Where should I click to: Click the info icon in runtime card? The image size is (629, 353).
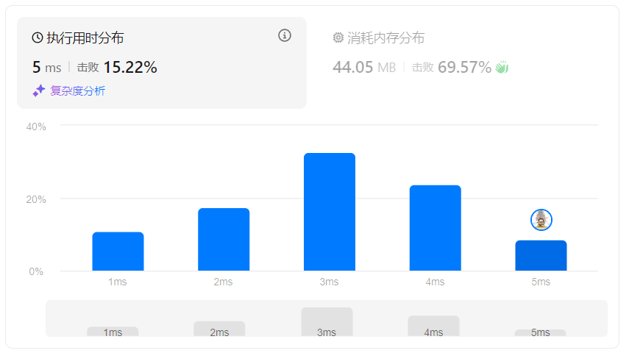click(285, 36)
